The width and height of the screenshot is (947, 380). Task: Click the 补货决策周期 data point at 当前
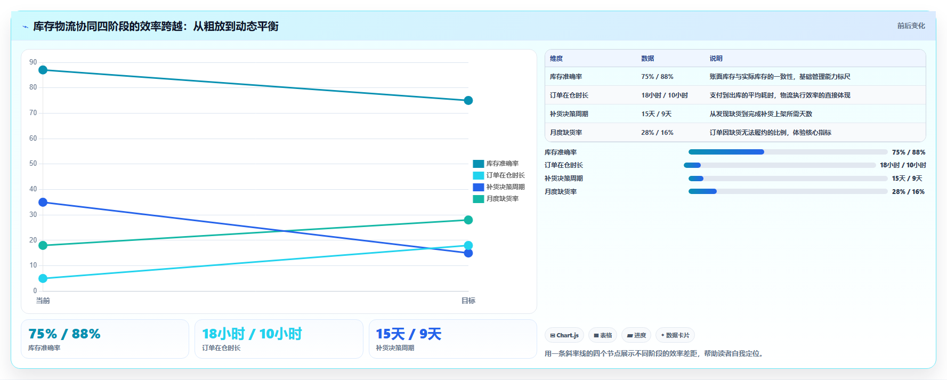click(x=43, y=202)
